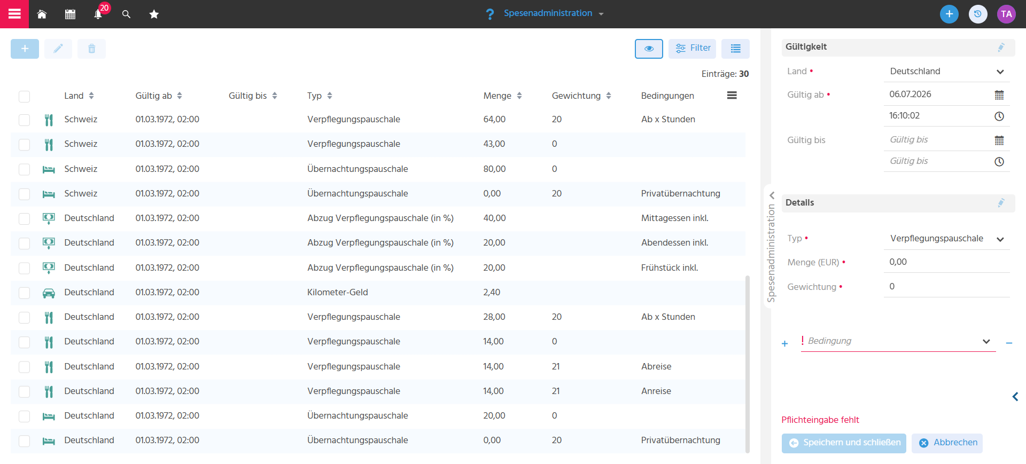Click the blue help question mark
1026x464 pixels.
489,14
